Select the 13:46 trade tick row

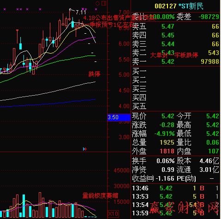click(175, 188)
